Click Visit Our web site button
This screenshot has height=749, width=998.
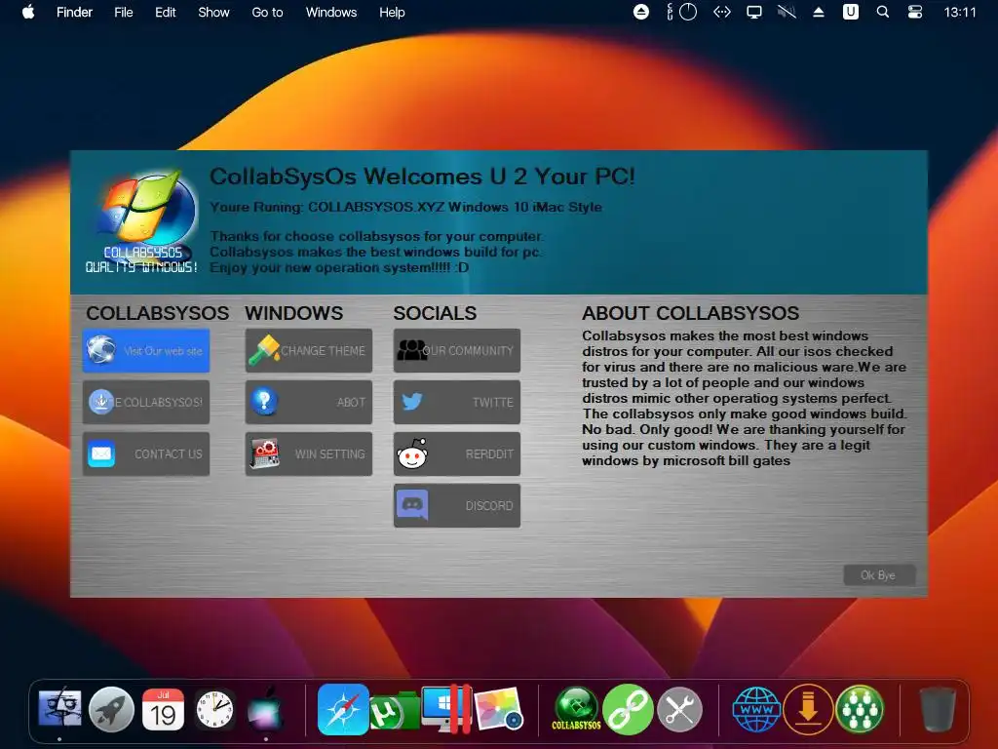[146, 350]
